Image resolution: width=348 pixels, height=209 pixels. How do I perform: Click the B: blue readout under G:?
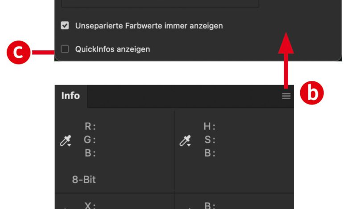pyautogui.click(x=90, y=153)
